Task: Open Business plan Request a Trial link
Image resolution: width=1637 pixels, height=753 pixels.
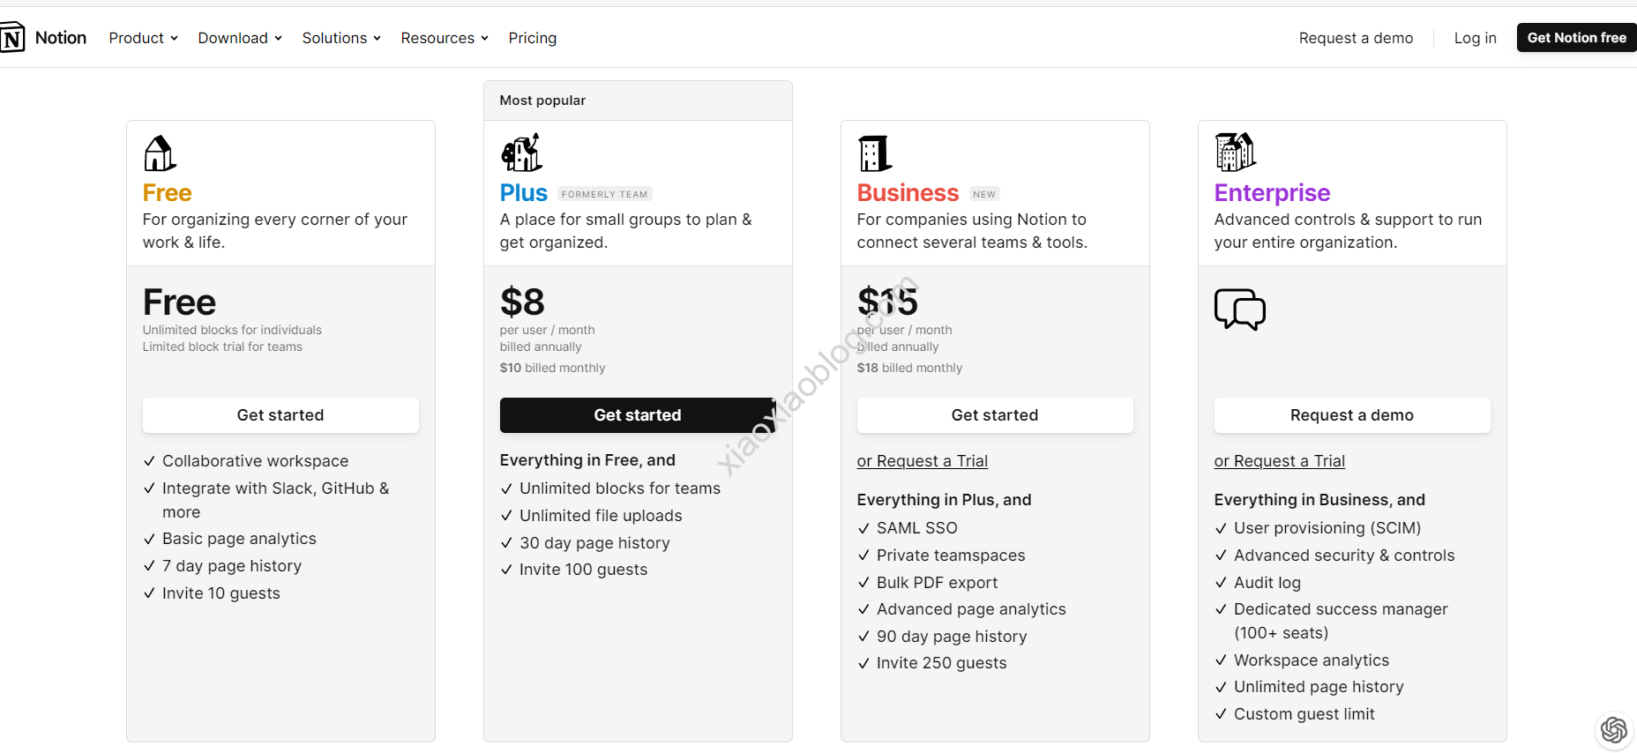Action: 922,461
